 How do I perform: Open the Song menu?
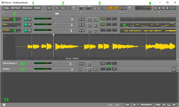[6, 8]
